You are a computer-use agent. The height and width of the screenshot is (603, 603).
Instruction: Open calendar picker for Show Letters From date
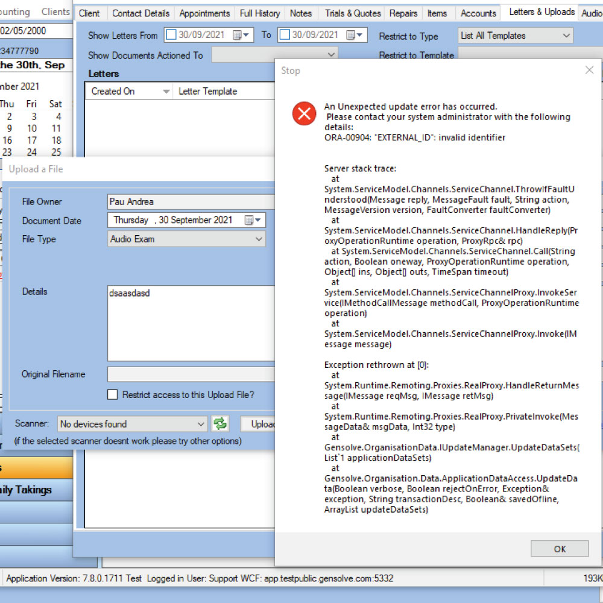237,35
